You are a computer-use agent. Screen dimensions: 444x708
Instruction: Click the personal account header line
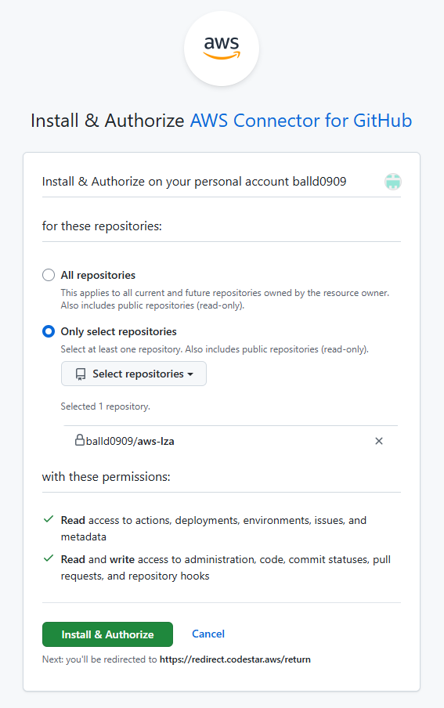[194, 182]
